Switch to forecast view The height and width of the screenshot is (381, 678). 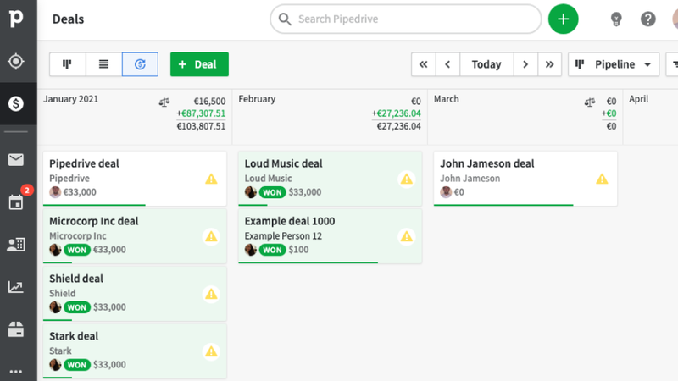[140, 64]
